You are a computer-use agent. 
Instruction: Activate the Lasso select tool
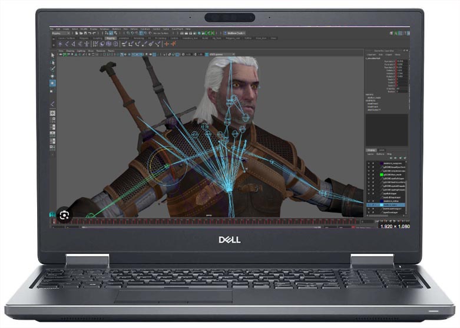52,62
